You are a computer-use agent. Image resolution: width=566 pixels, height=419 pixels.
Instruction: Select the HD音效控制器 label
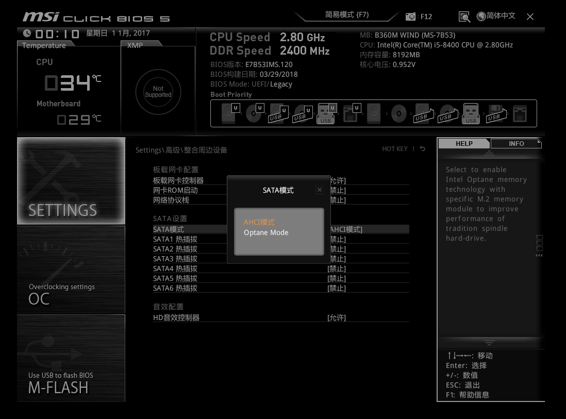click(x=176, y=317)
